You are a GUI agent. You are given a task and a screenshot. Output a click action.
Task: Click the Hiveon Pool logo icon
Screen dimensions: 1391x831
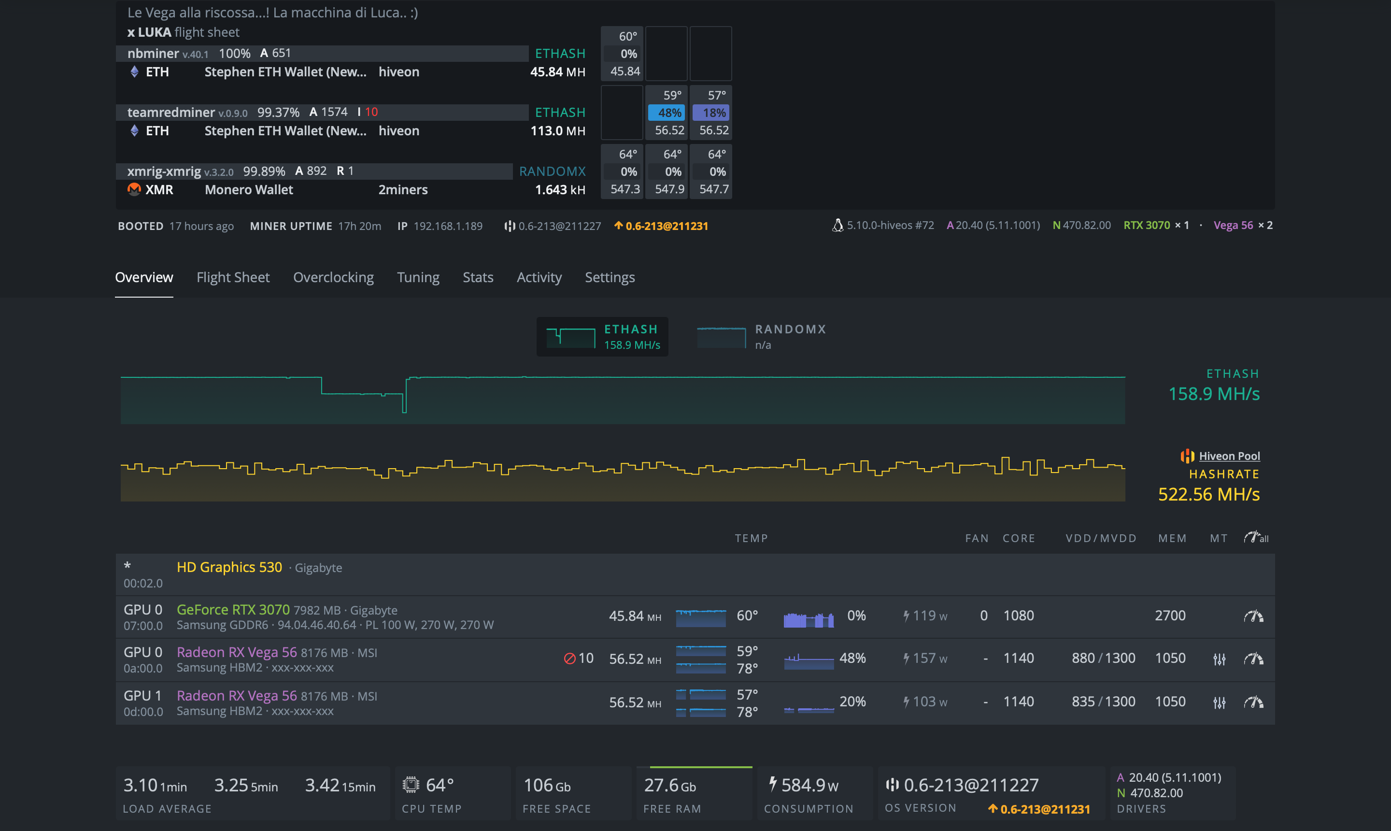(x=1187, y=456)
